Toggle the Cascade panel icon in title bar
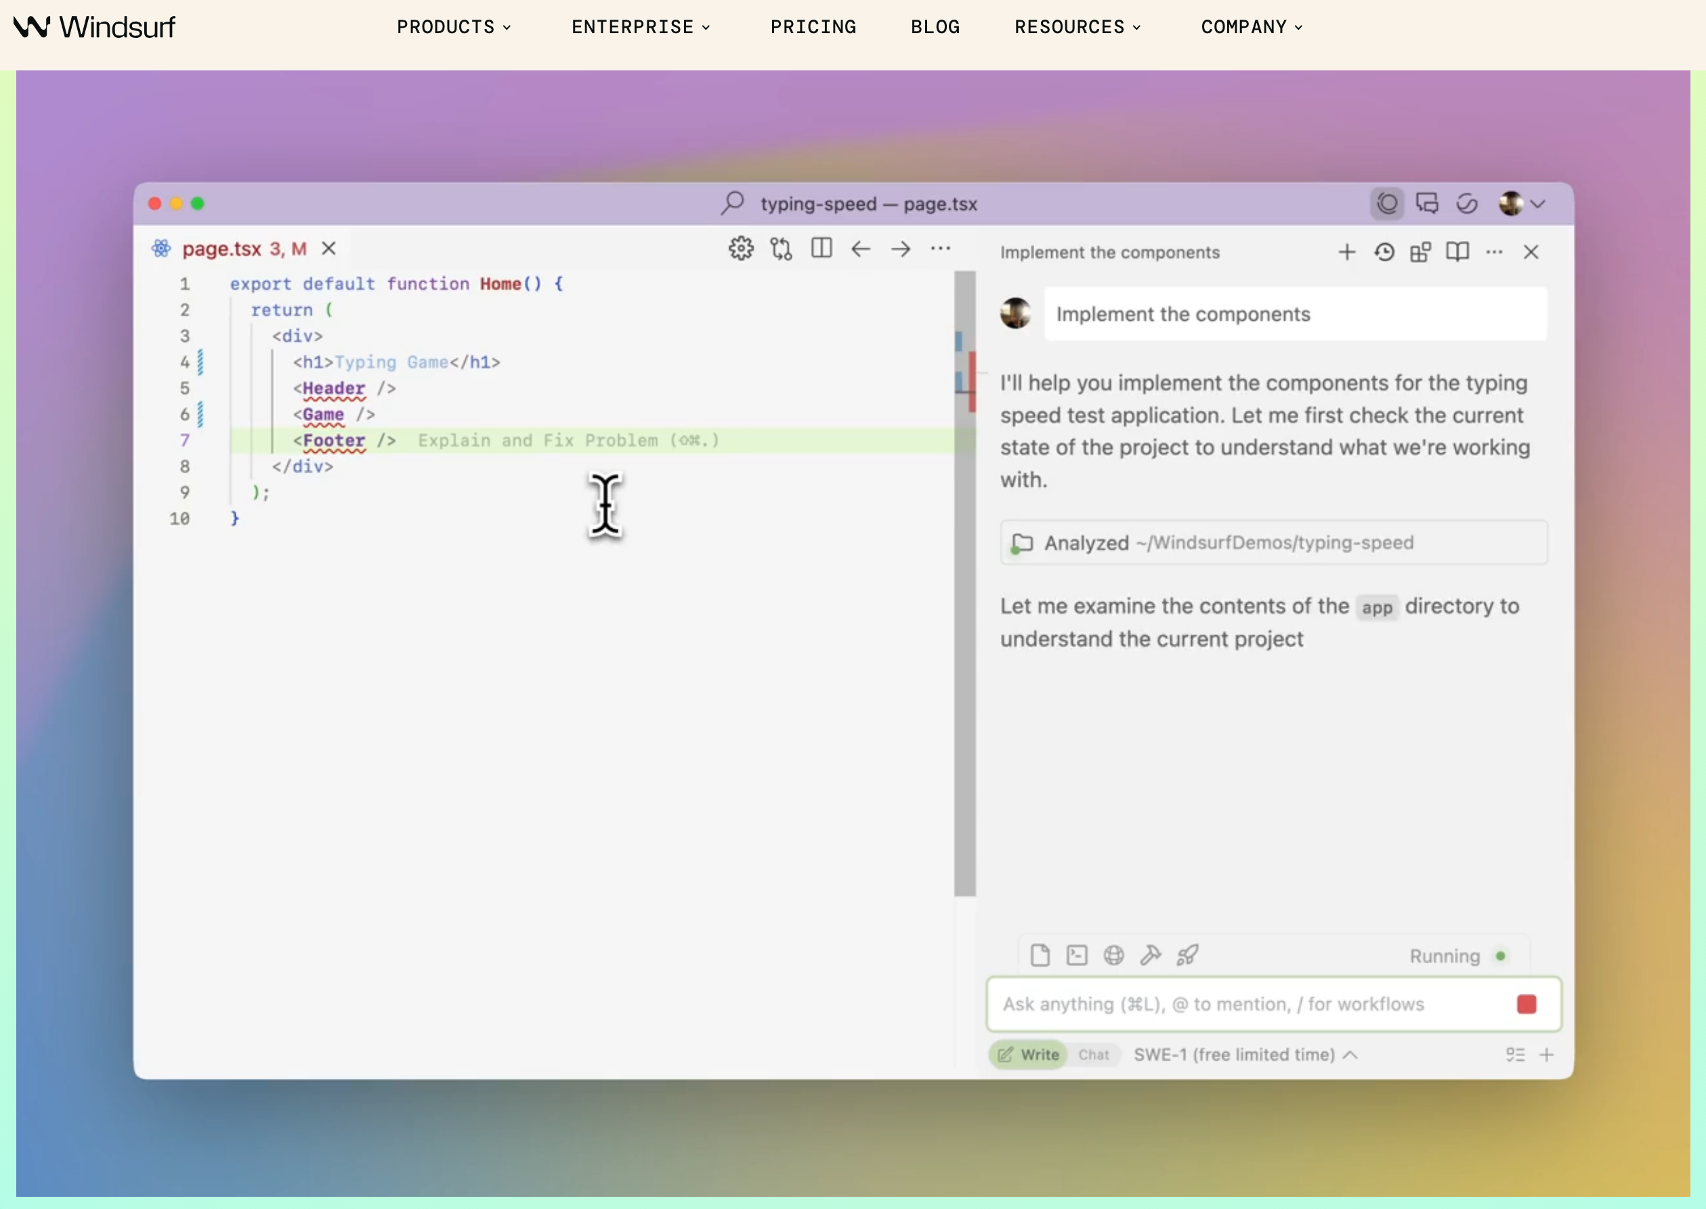1706x1209 pixels. click(1387, 204)
